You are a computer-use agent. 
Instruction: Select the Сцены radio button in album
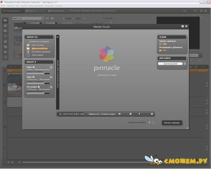pos(74,18)
